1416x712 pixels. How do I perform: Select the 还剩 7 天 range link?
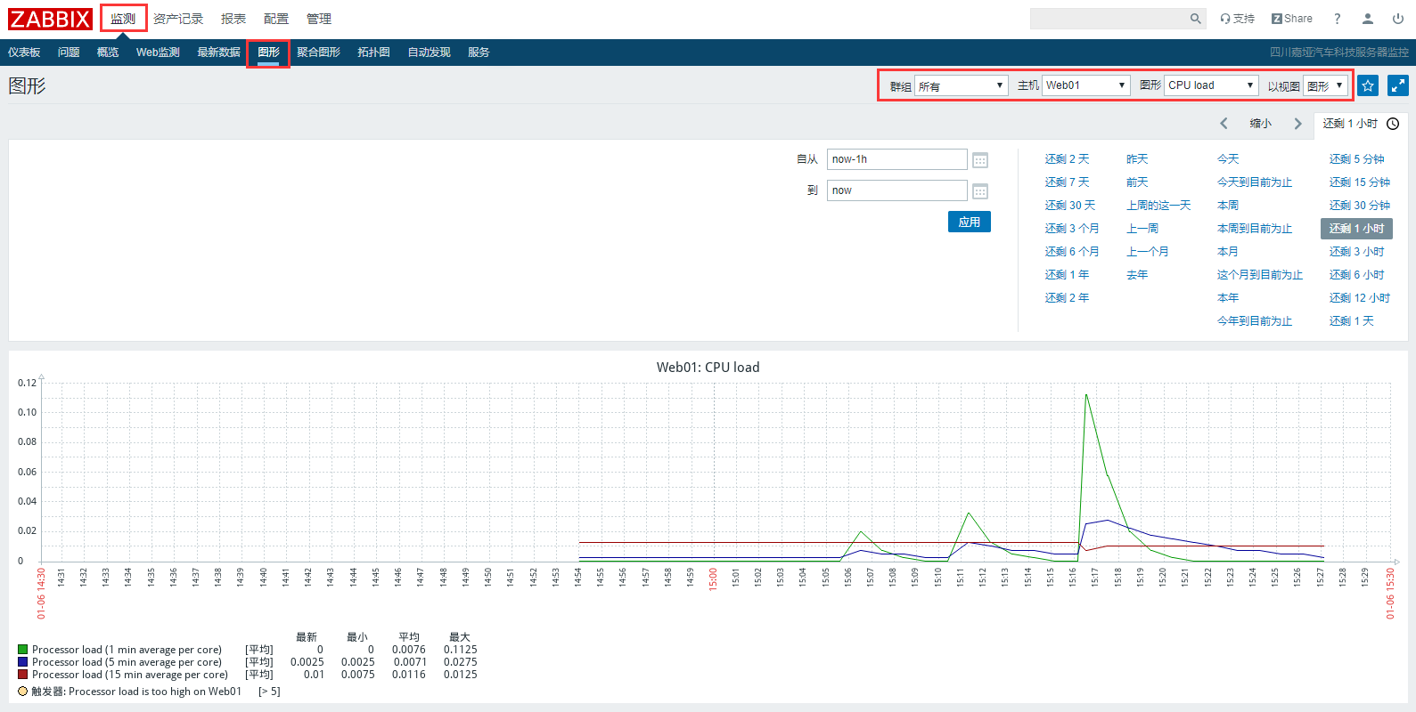[1067, 182]
